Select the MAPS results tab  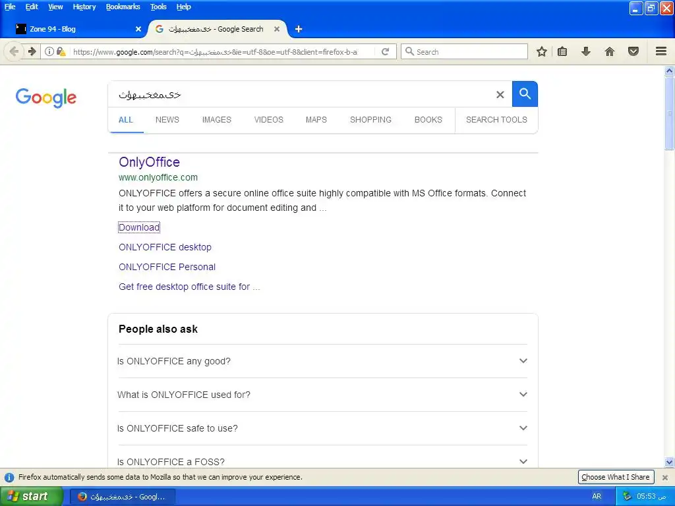[x=316, y=120]
